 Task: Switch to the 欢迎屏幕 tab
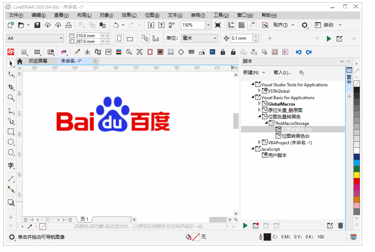click(38, 61)
